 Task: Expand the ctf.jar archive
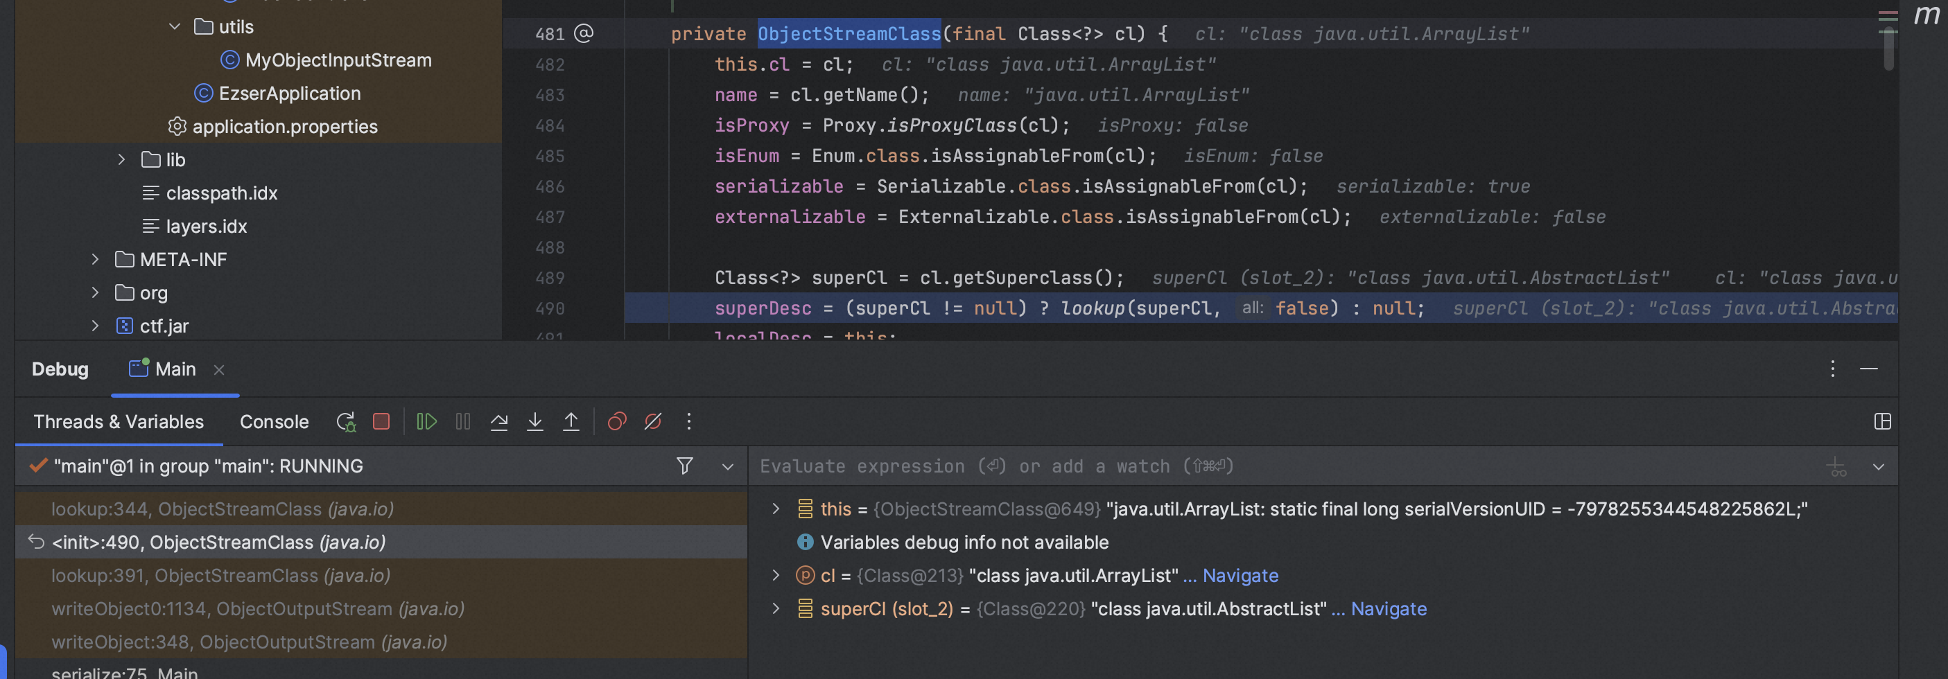(94, 326)
